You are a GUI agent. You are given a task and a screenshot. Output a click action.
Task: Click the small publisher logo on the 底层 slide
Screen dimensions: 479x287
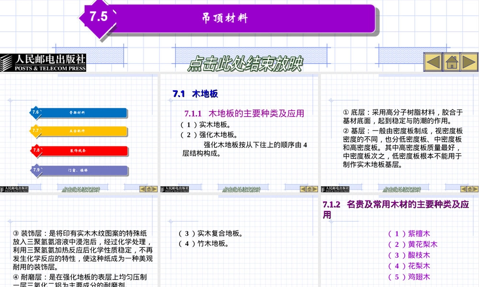pos(335,189)
